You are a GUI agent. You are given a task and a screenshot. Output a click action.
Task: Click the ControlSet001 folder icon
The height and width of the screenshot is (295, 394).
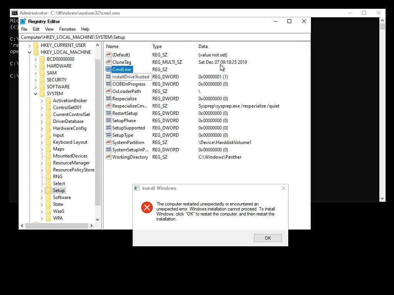click(48, 108)
